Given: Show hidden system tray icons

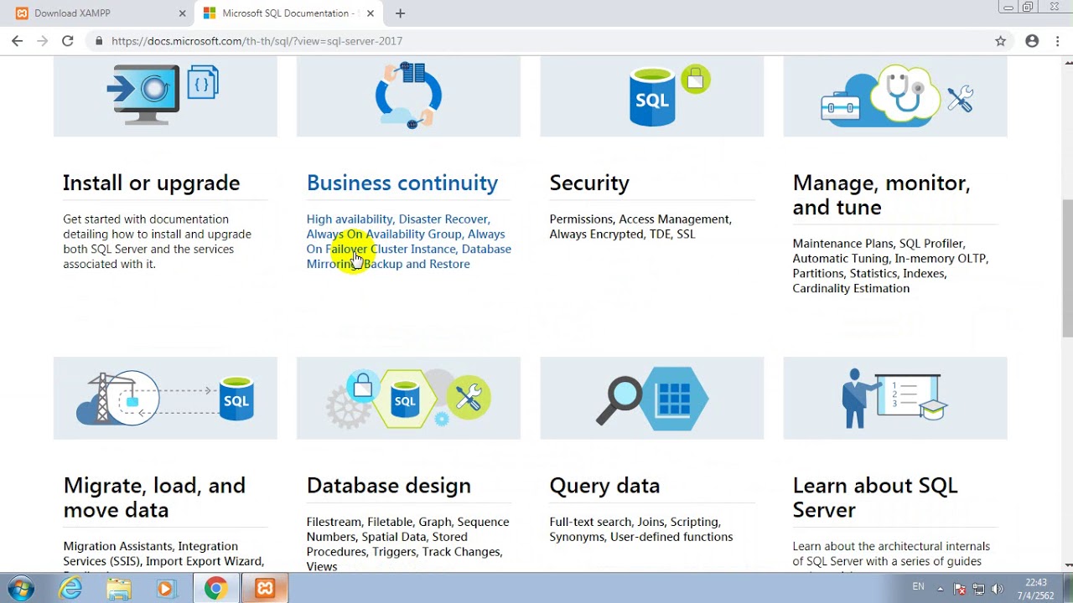Looking at the screenshot, I should [940, 589].
